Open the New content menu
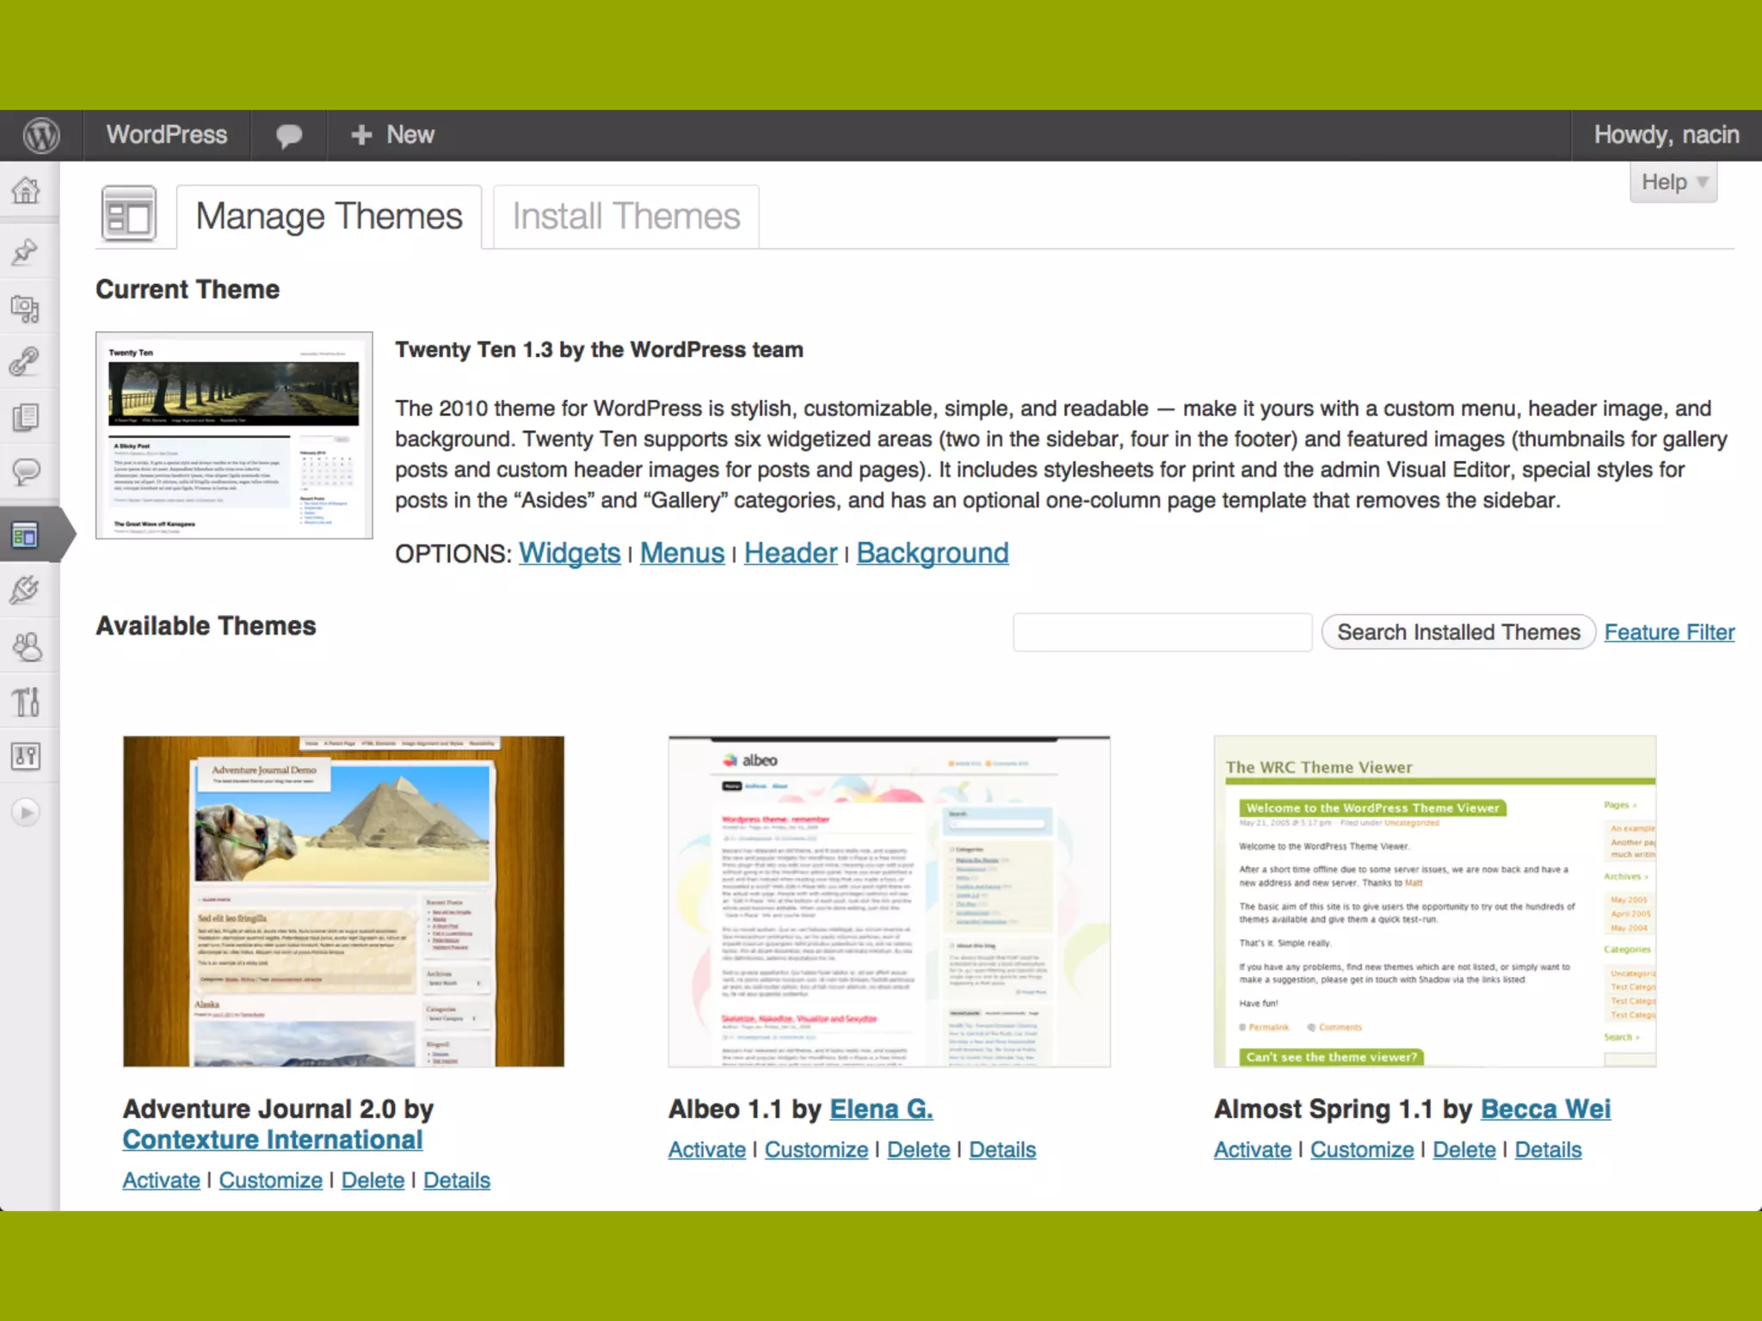The image size is (1762, 1321). coord(393,136)
